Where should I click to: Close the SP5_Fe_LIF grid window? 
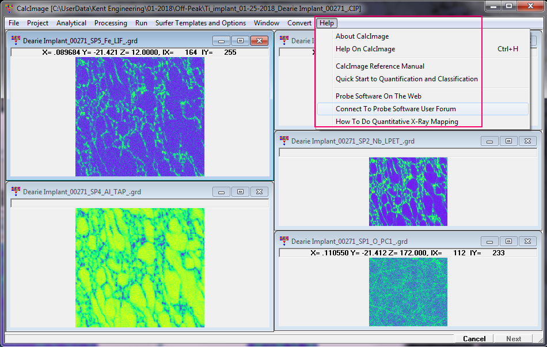(259, 41)
